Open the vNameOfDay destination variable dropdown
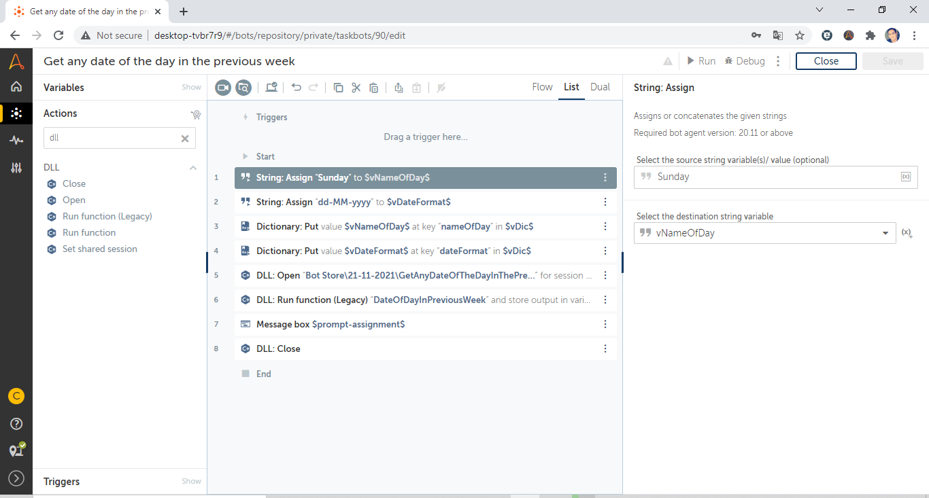The image size is (929, 498). click(x=885, y=233)
